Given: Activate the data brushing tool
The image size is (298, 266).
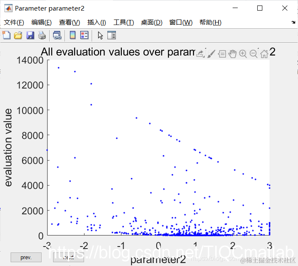Looking at the screenshot, I should coord(211,54).
